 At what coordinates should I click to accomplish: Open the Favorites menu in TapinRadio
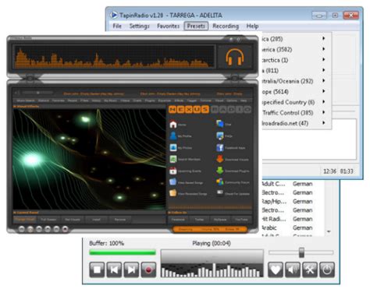[169, 26]
